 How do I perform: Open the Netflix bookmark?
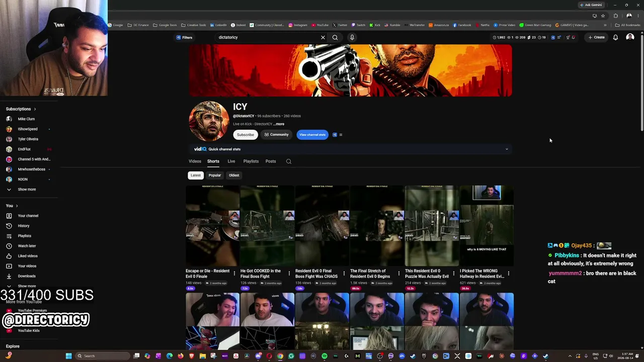click(482, 25)
